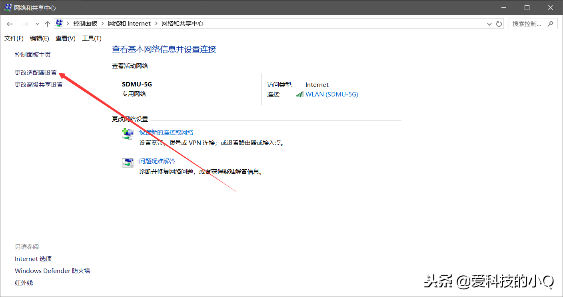Open the 编辑(E) menu

pyautogui.click(x=40, y=38)
